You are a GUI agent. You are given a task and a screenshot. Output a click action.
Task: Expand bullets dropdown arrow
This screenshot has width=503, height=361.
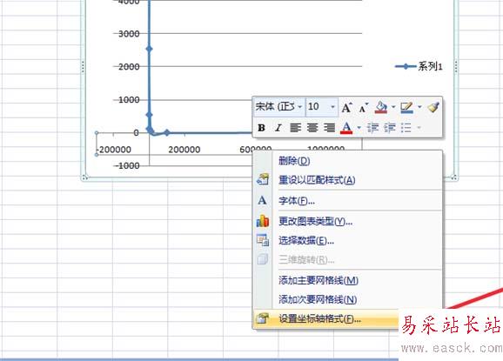click(419, 128)
